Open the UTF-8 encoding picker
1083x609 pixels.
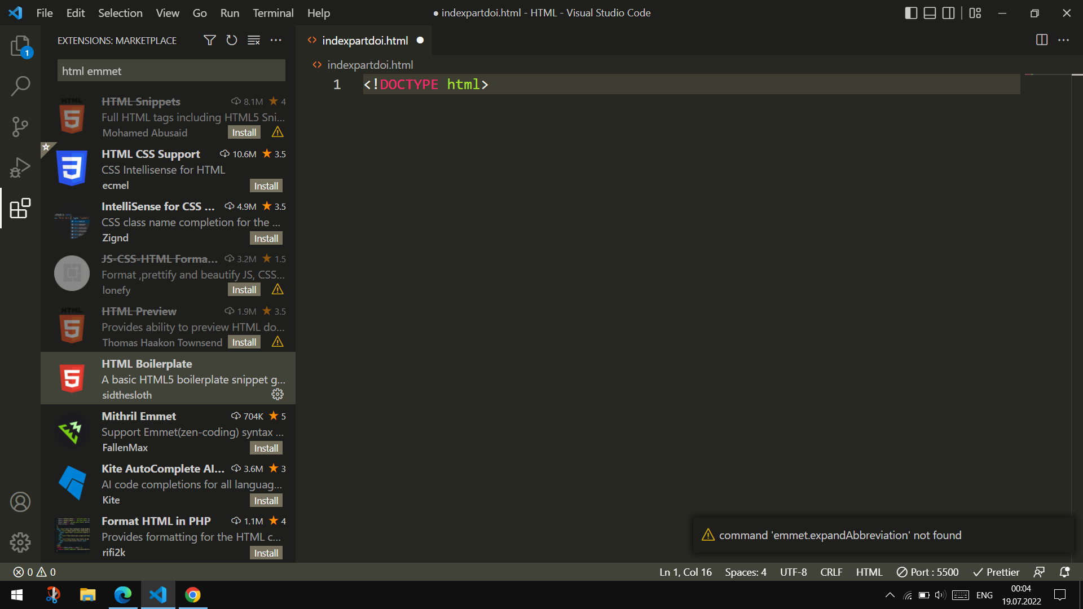793,572
